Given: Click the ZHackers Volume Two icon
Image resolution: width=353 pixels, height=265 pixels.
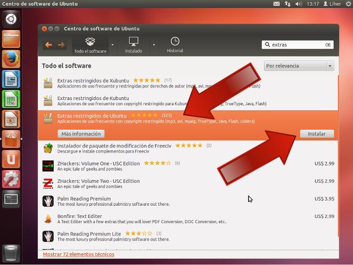Looking at the screenshot, I should click(x=48, y=183).
